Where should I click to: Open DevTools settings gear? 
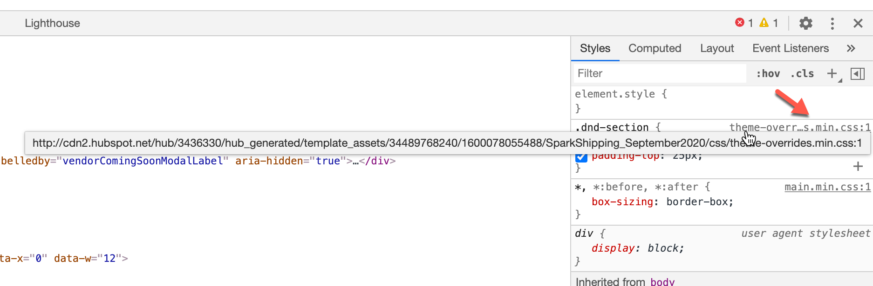805,23
